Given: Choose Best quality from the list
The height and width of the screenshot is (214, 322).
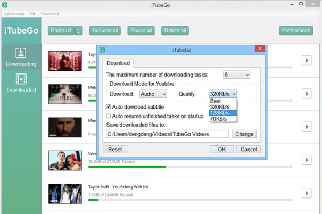Looking at the screenshot, I should click(223, 101).
